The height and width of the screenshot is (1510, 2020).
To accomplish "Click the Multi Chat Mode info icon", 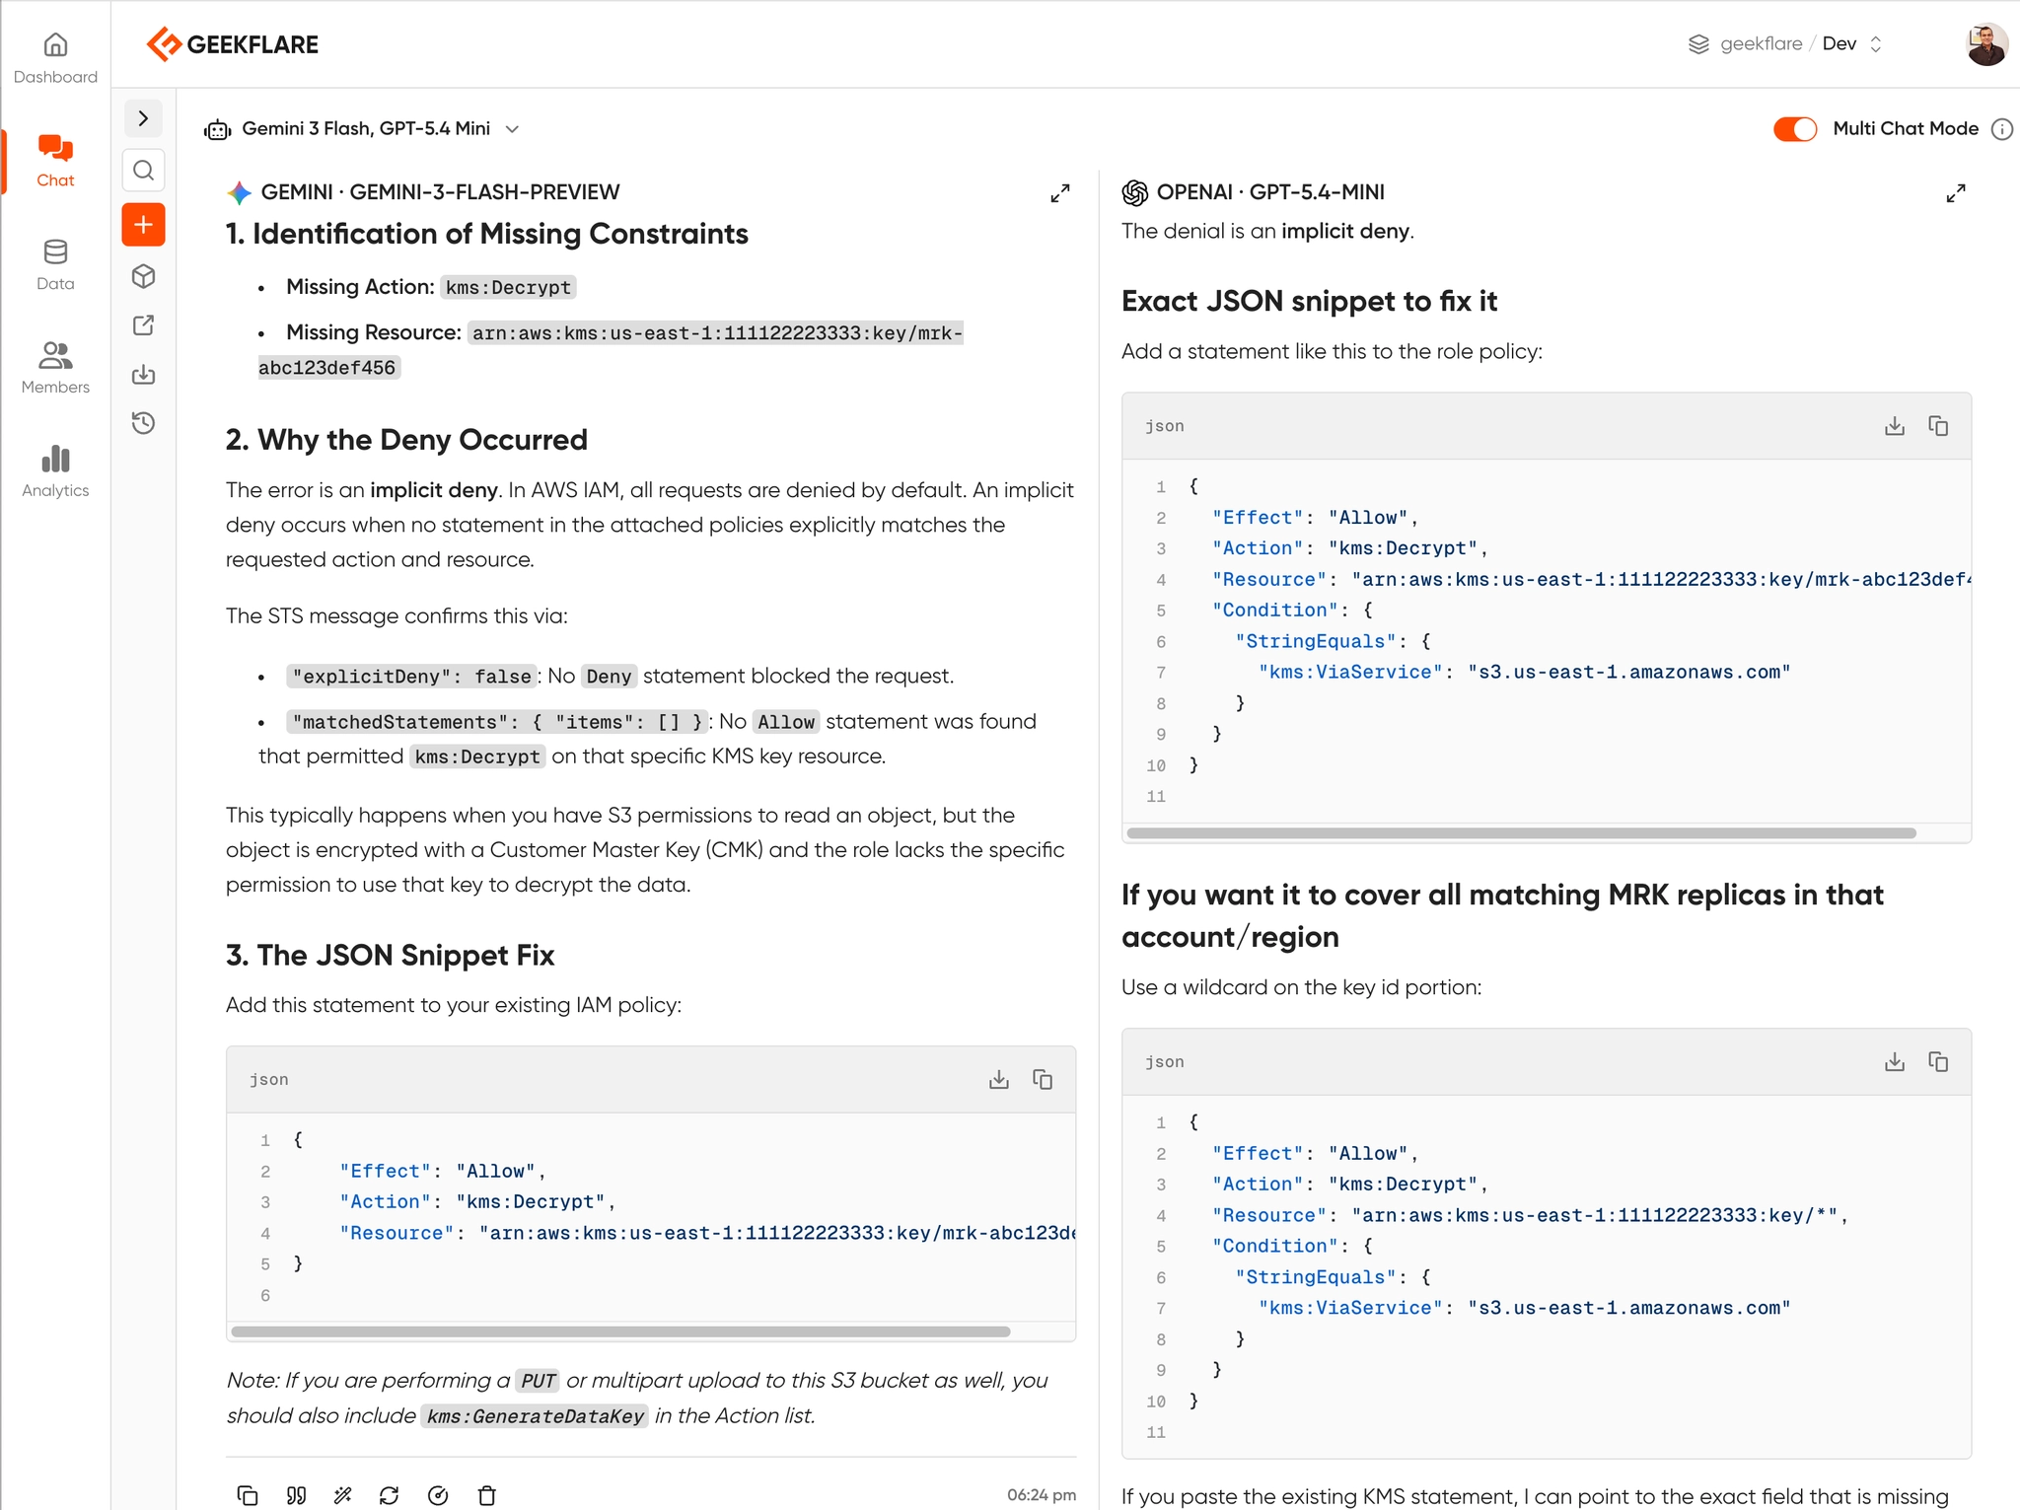I will [x=2000, y=129].
